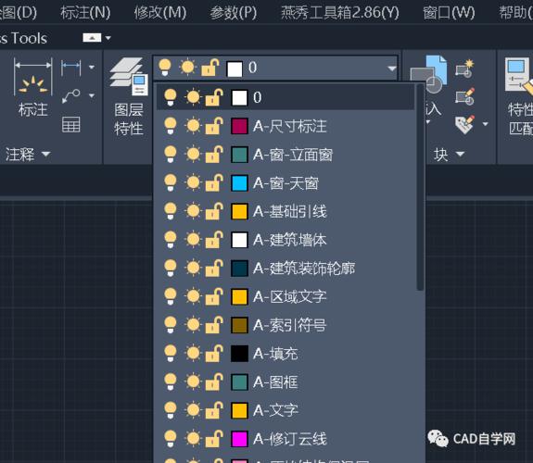Click the white color swatch of layer 0
Viewport: 533px width, 463px height.
coord(239,98)
